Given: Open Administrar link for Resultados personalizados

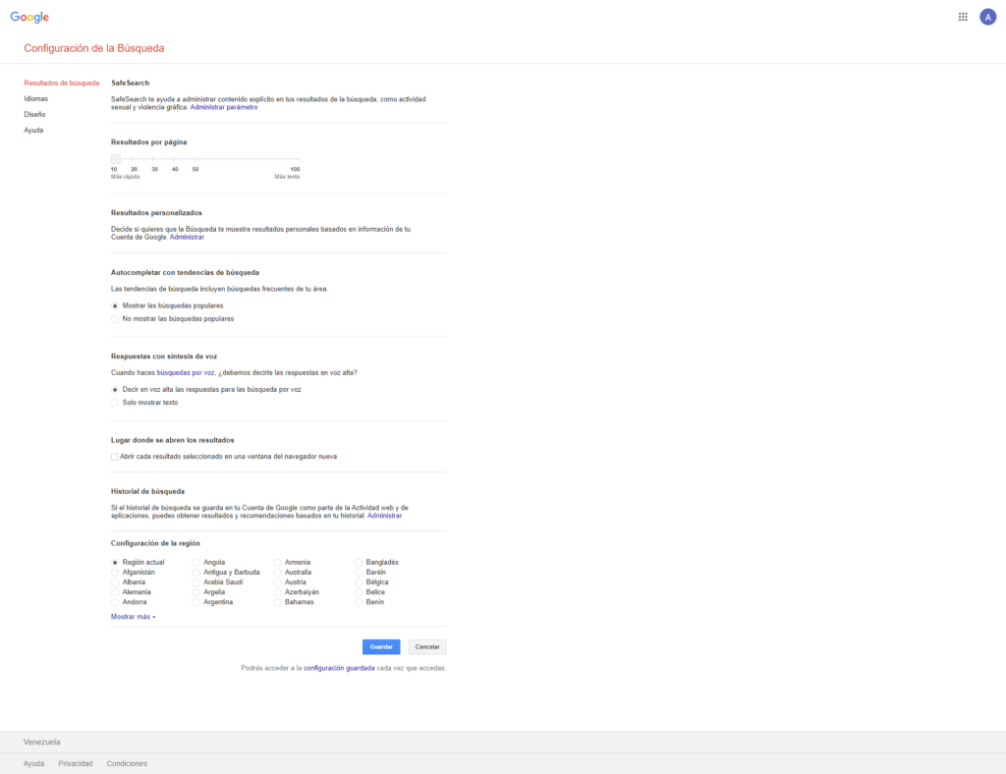Looking at the screenshot, I should click(187, 238).
